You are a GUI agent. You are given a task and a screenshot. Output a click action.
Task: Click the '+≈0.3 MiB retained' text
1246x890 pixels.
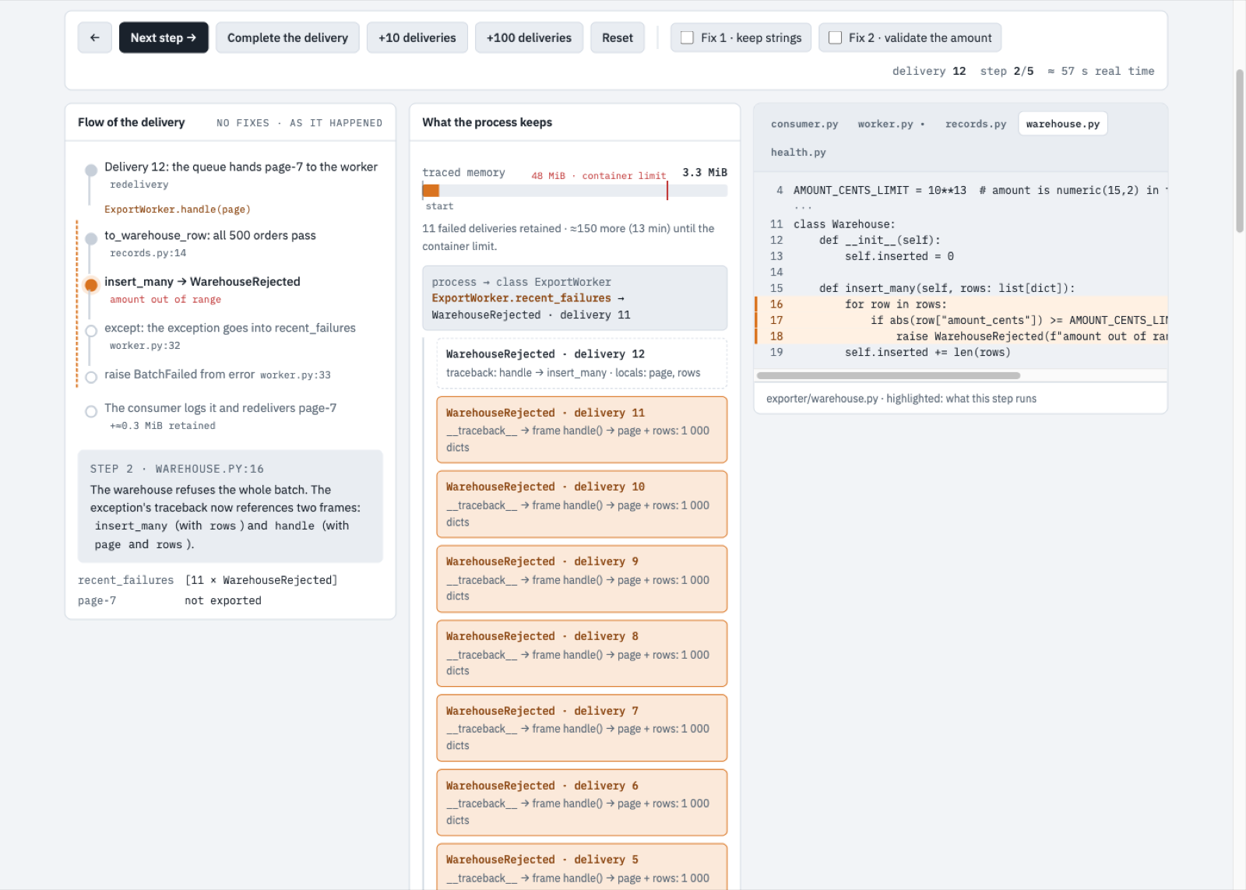[163, 426]
